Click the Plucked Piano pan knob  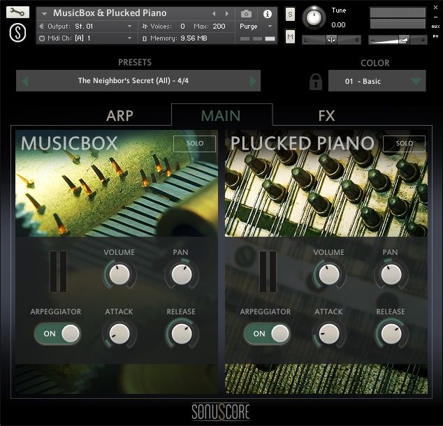pyautogui.click(x=391, y=274)
